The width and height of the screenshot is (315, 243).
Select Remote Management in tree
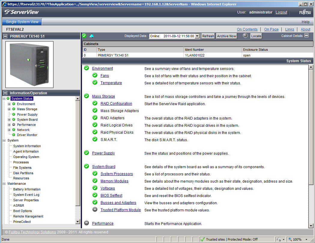28,216
